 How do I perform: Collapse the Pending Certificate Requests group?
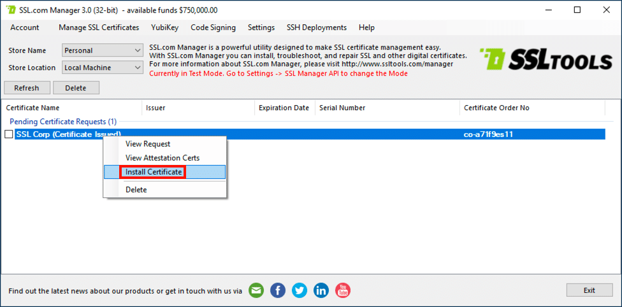[62, 121]
